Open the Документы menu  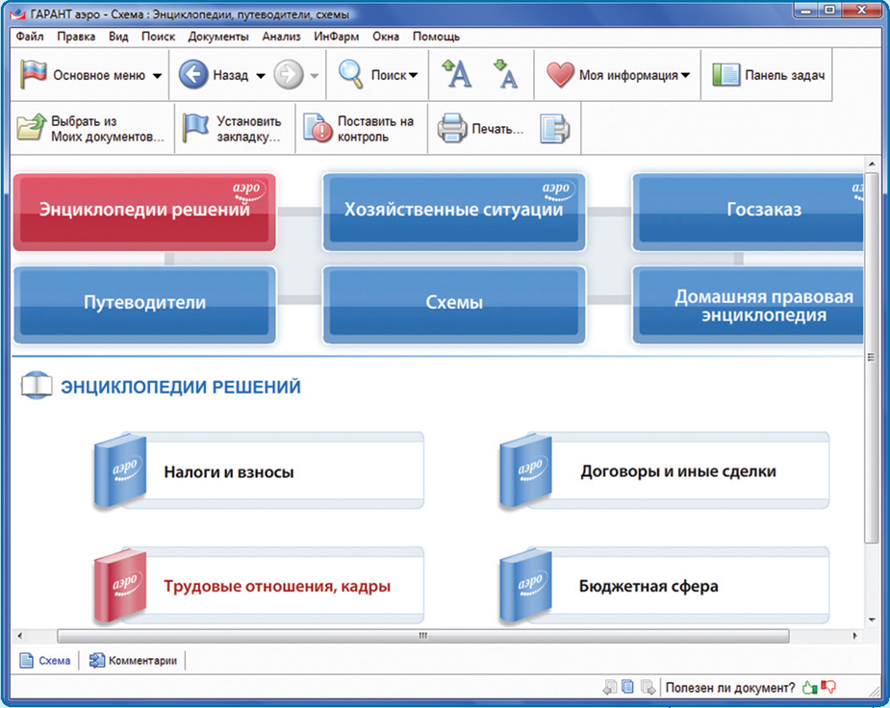(217, 37)
